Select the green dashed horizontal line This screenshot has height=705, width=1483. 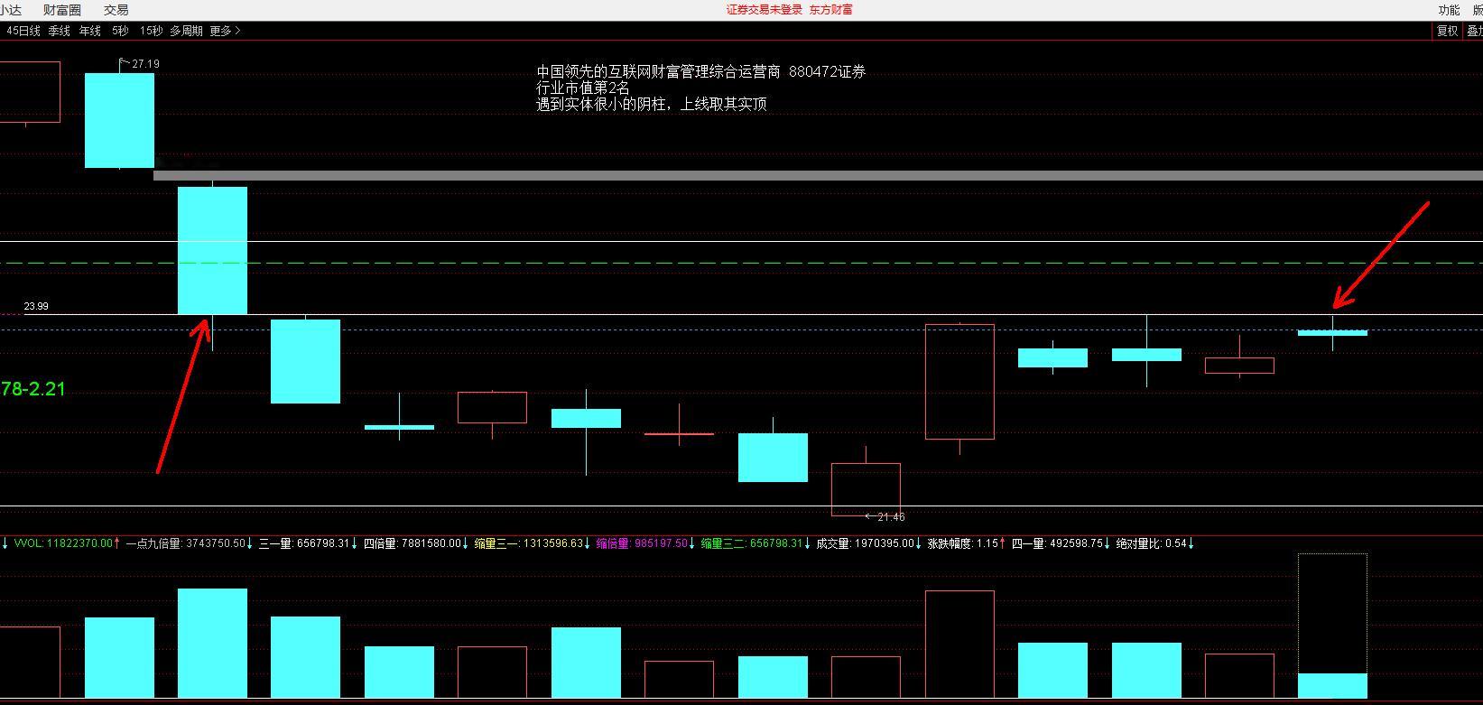click(741, 264)
